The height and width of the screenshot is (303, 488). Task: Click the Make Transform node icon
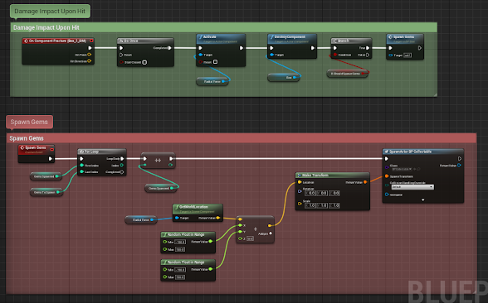point(299,176)
